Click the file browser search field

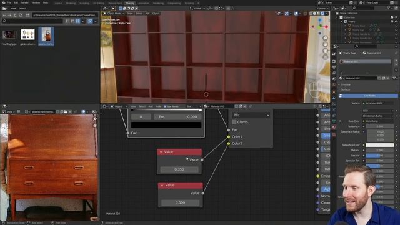[32, 21]
